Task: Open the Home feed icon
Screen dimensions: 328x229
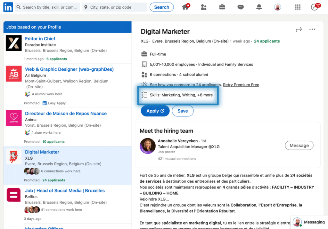Action: point(185,7)
